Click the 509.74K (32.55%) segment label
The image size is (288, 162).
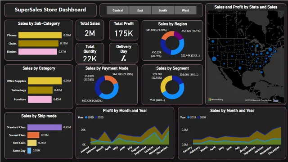157,76
